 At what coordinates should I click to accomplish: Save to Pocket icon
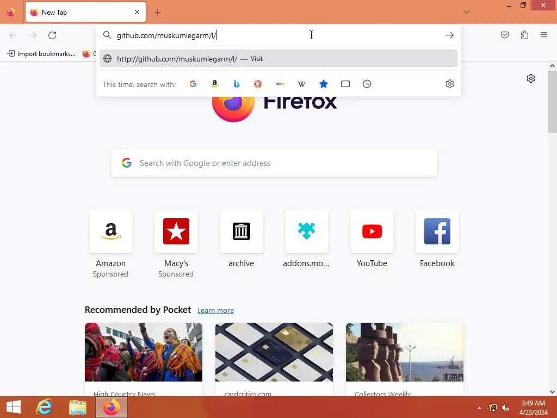click(x=505, y=35)
